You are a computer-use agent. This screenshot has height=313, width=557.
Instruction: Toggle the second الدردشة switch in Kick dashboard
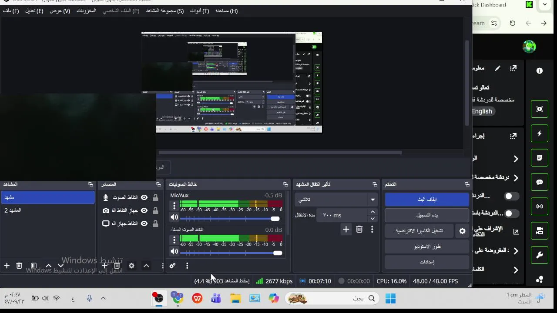(x=511, y=213)
